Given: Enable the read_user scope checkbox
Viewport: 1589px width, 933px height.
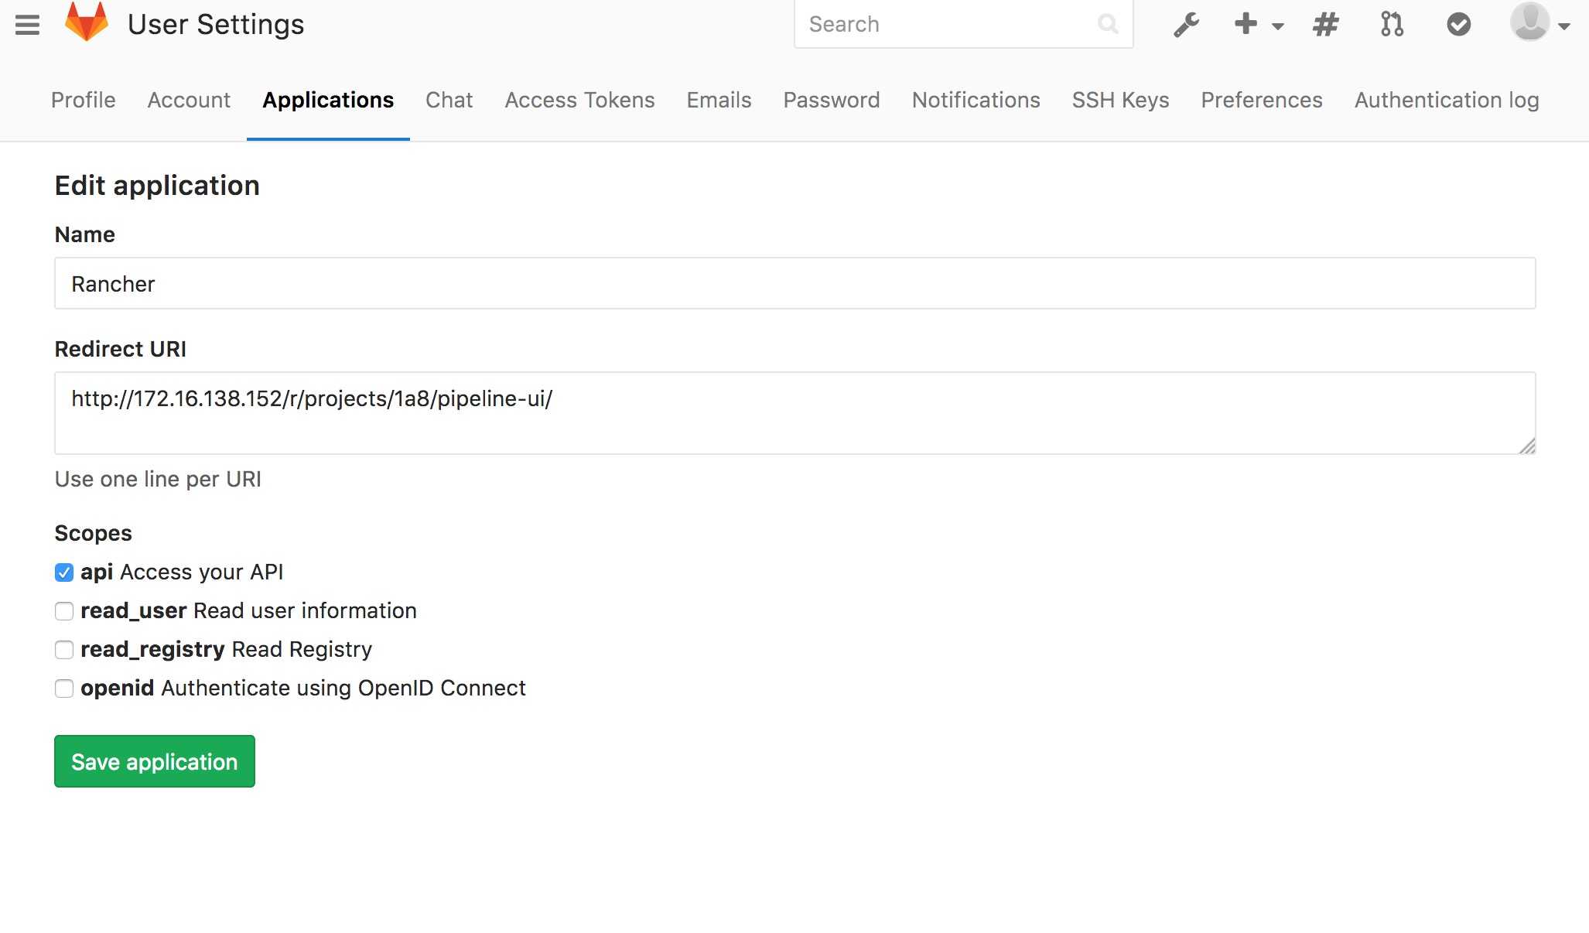Looking at the screenshot, I should [64, 611].
